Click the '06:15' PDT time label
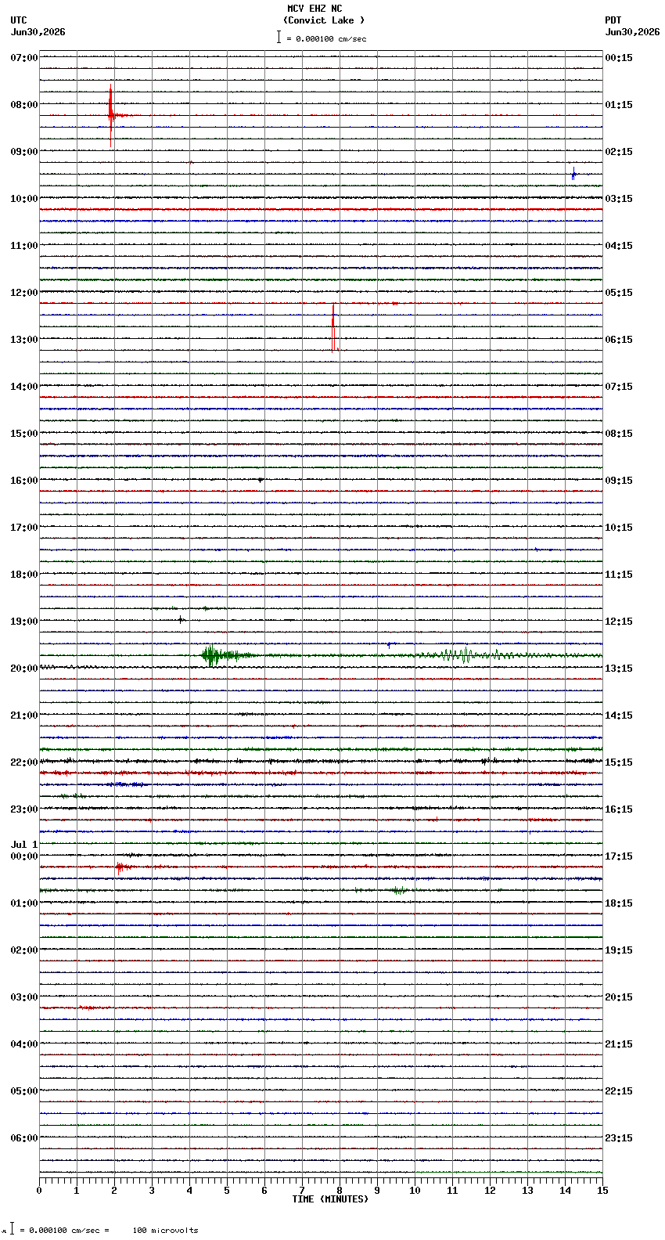 click(x=619, y=340)
